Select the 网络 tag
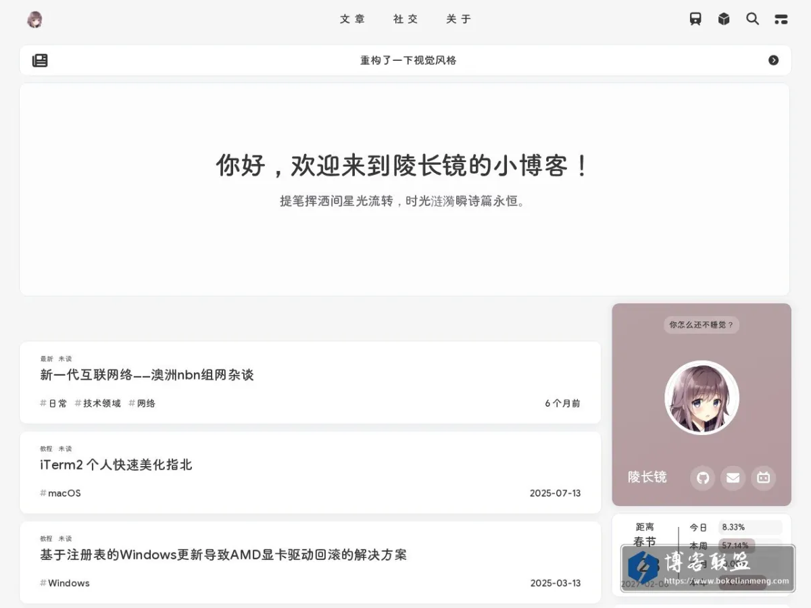 [142, 403]
